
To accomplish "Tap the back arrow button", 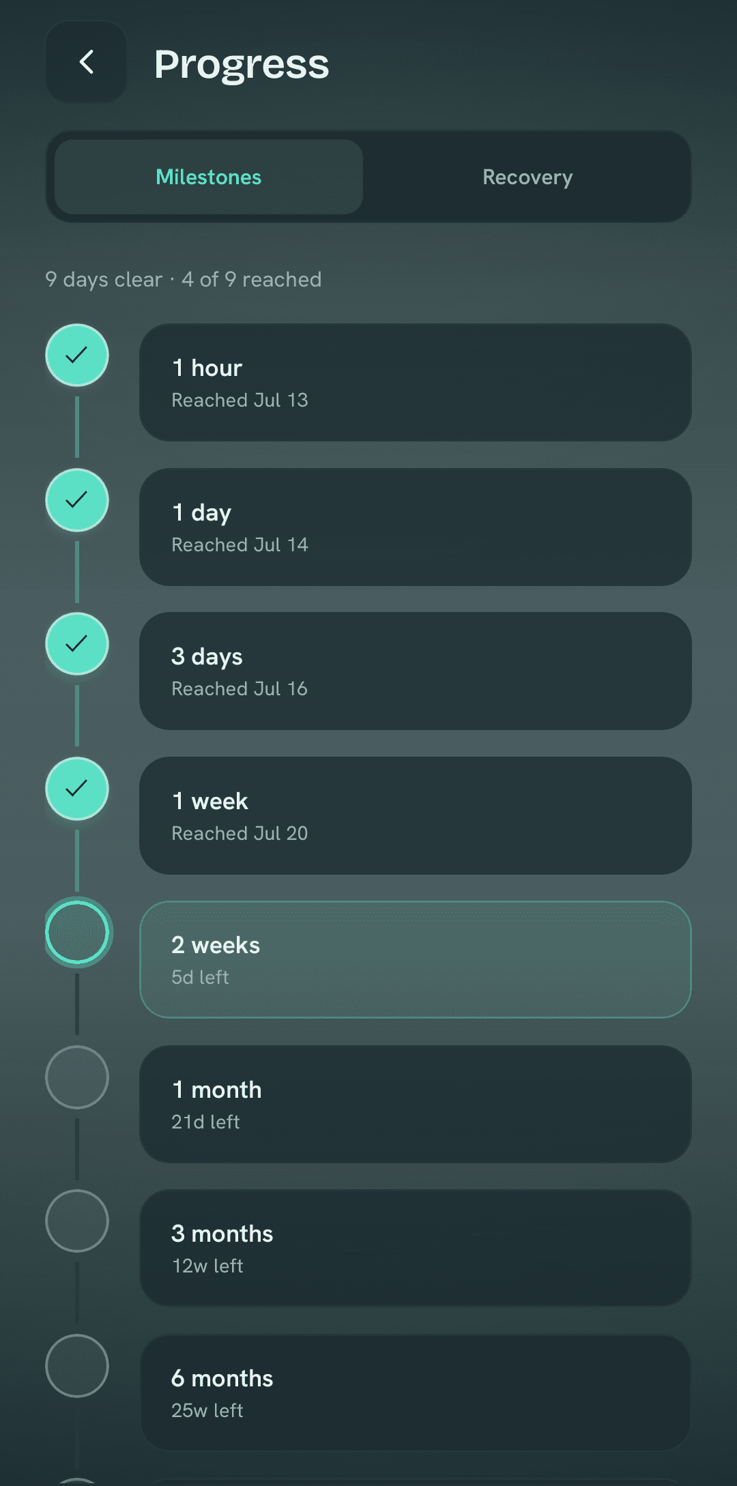I will pyautogui.click(x=86, y=62).
